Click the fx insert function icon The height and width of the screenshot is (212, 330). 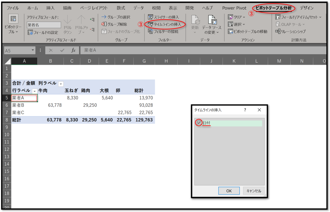coord(73,50)
